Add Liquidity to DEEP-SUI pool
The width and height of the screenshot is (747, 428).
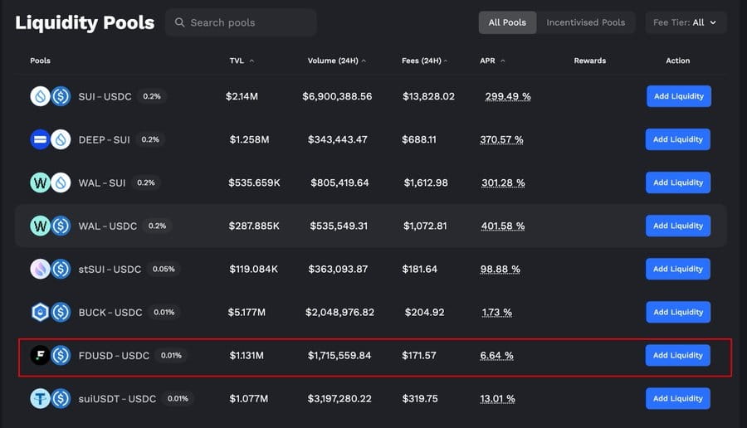(x=678, y=139)
